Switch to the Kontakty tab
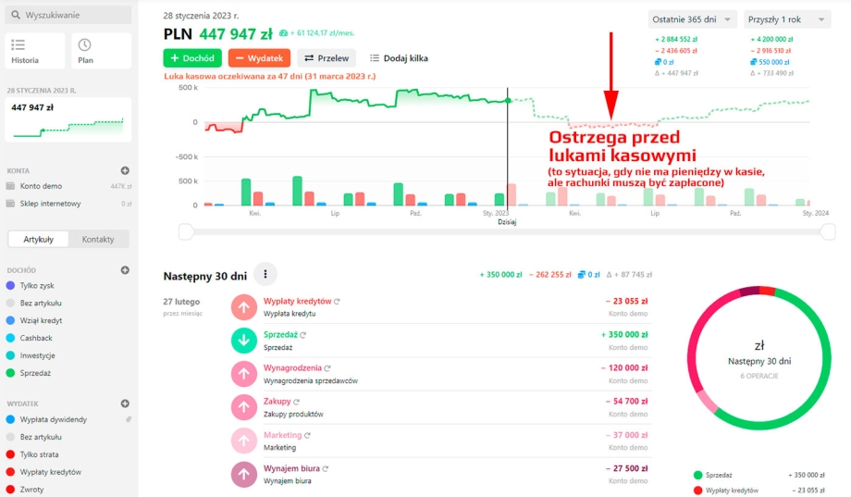This screenshot has width=851, height=497. point(98,239)
